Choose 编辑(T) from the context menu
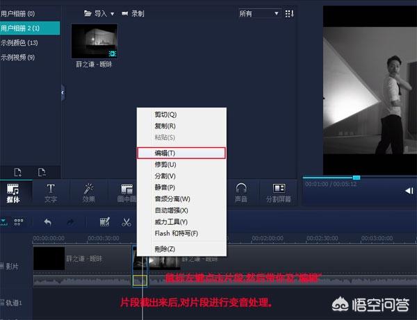417x320 pixels. [x=181, y=153]
